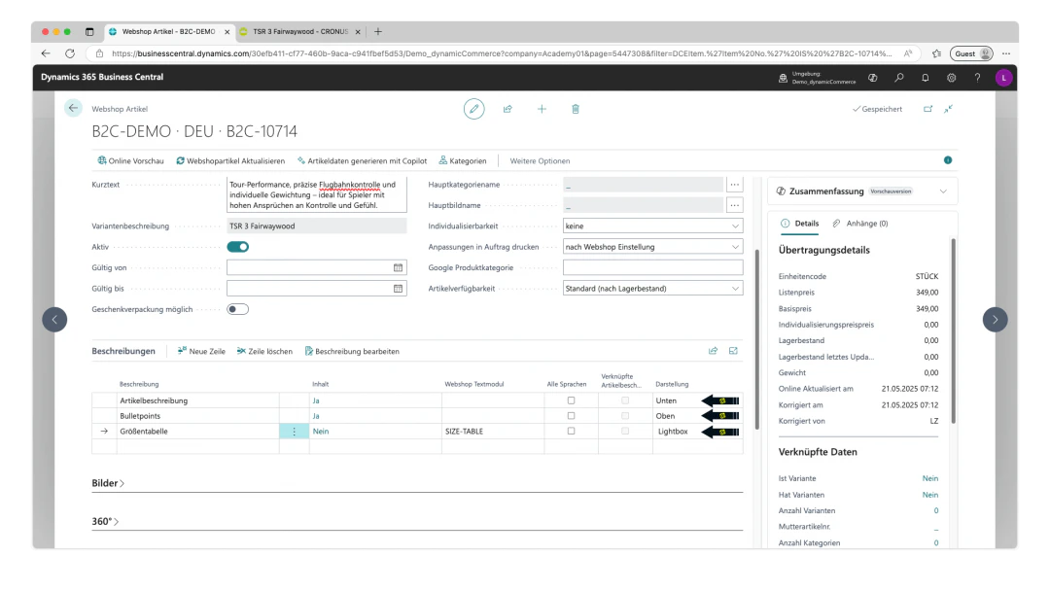Viewport: 1050px width, 591px height.
Task: Open Nein link in Größentabelle row
Action: pyautogui.click(x=321, y=432)
